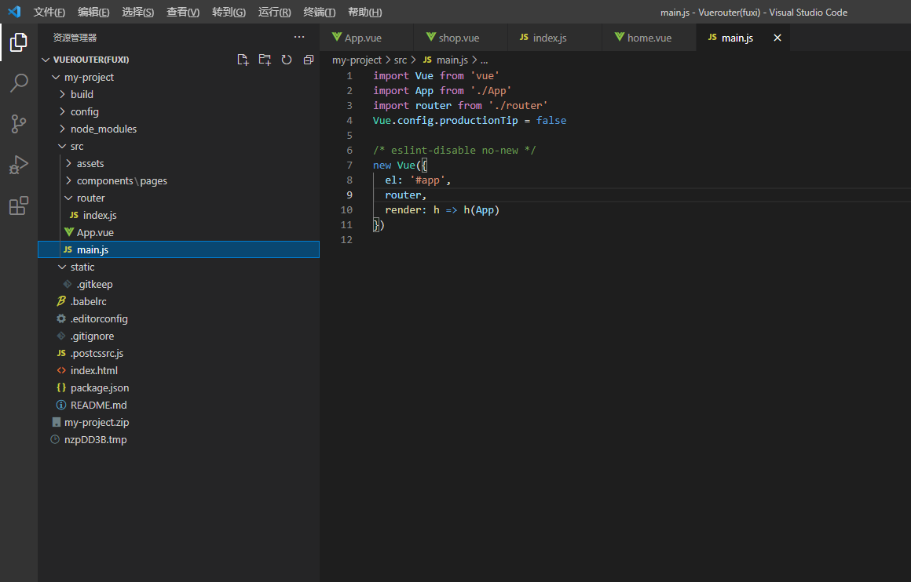
Task: Open the 查看(V) menu
Action: 183,13
